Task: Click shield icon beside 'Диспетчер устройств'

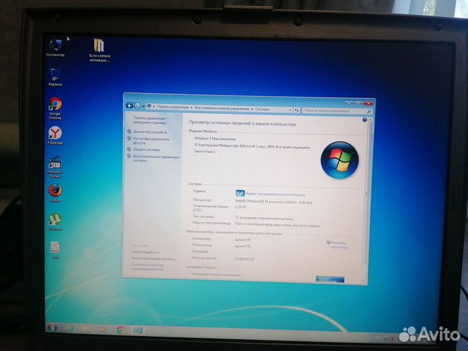Action: pos(129,131)
